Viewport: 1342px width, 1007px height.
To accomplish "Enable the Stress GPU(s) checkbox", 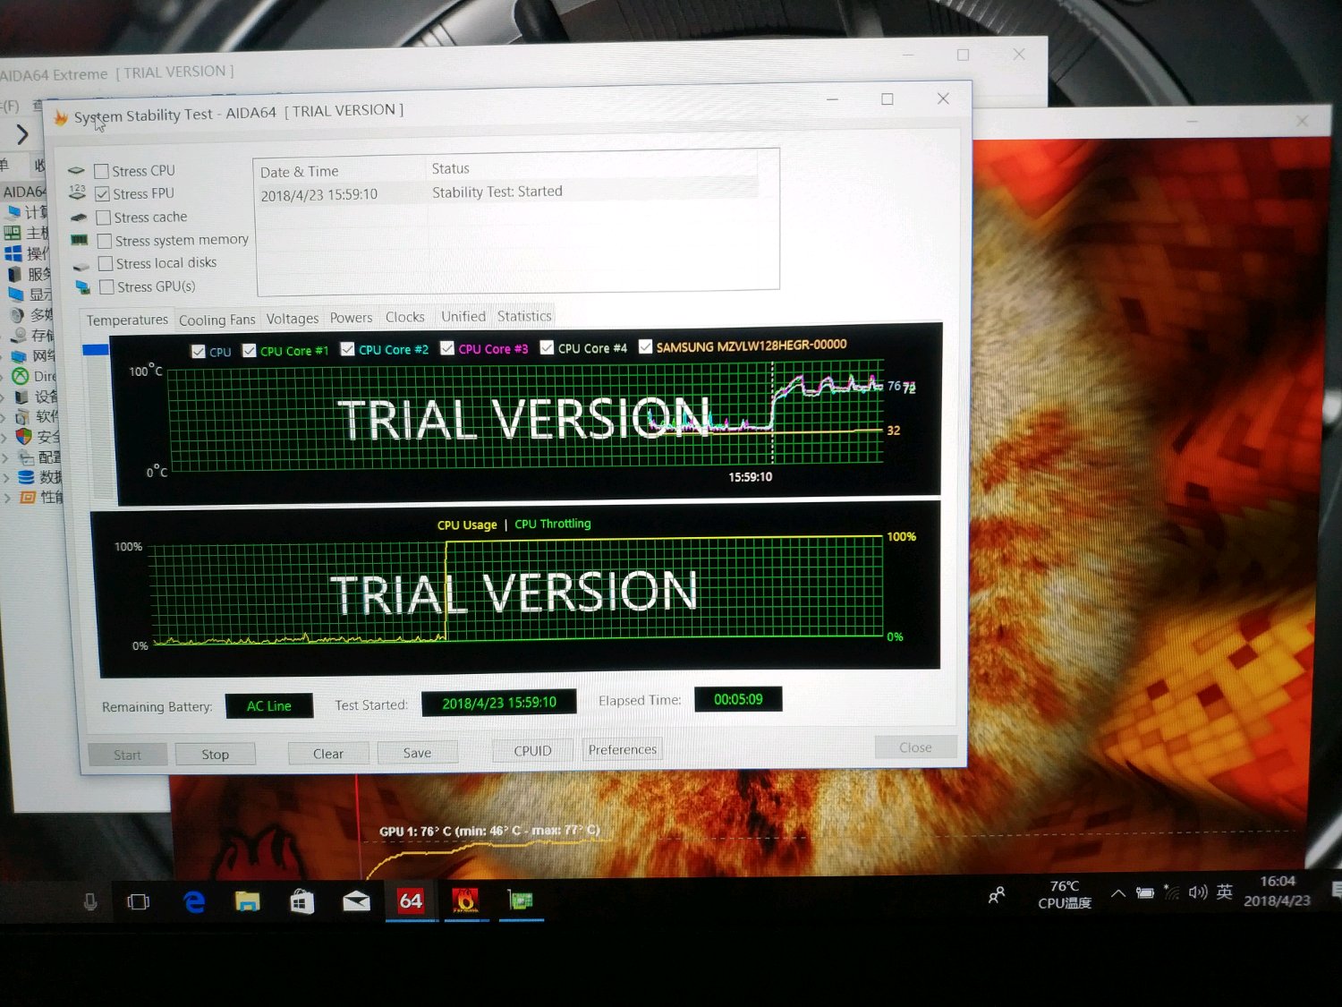I will 106,287.
